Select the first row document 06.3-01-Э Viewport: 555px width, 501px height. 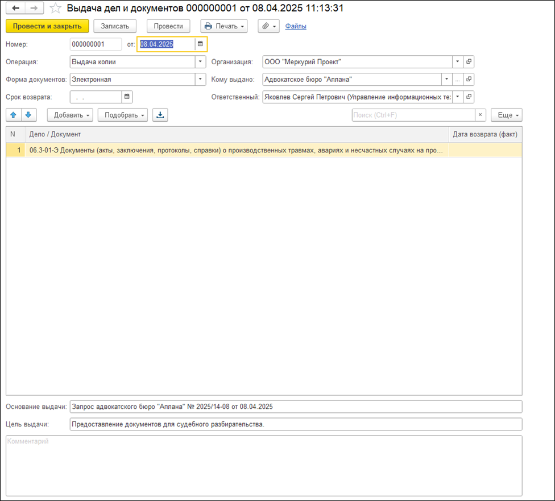pos(236,150)
